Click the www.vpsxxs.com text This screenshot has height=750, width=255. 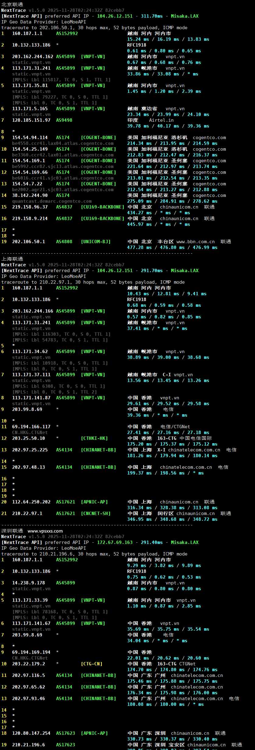click(x=45, y=531)
